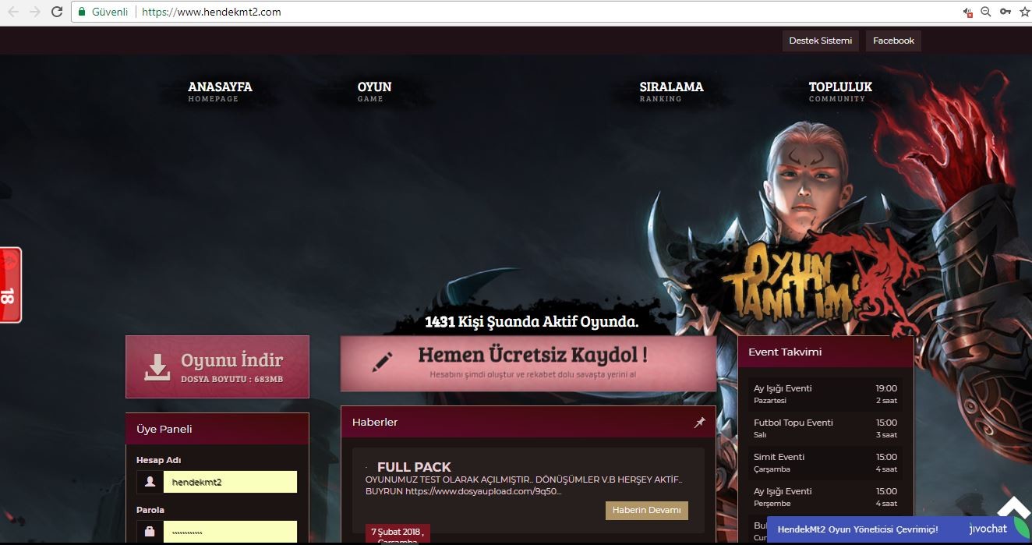Click the 1431 Kişi Şuanda Aktif text
Screen dimensions: 1032x545
532,321
